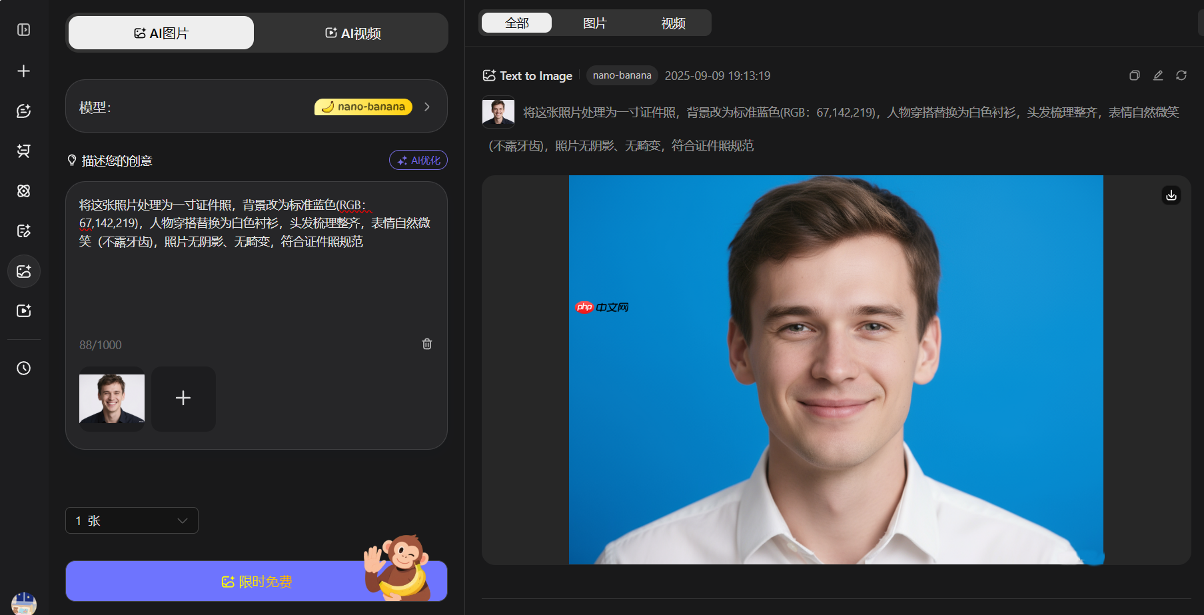Download the generated ID photo
The width and height of the screenshot is (1204, 615).
[x=1171, y=195]
